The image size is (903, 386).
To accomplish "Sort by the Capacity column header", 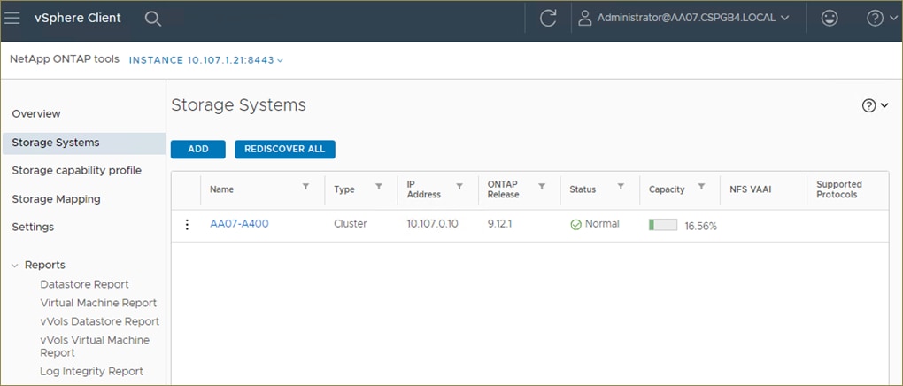I will tap(667, 189).
